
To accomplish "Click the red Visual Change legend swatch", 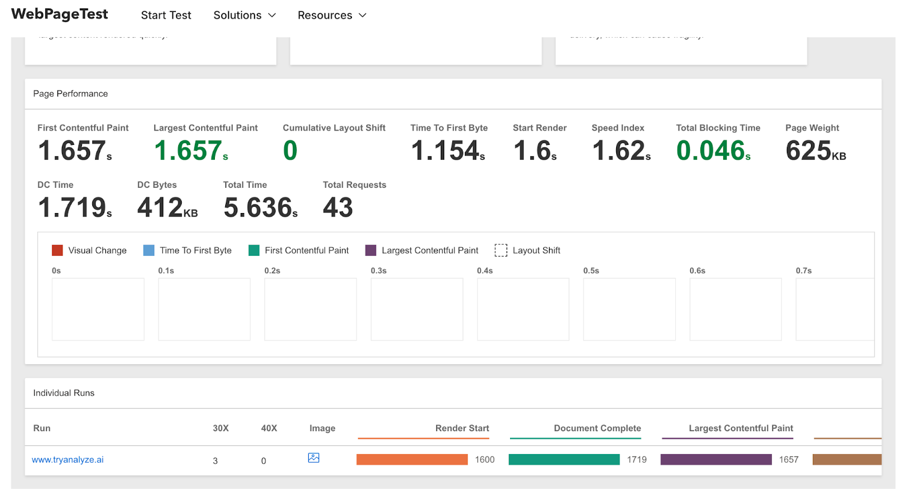I will (x=57, y=250).
